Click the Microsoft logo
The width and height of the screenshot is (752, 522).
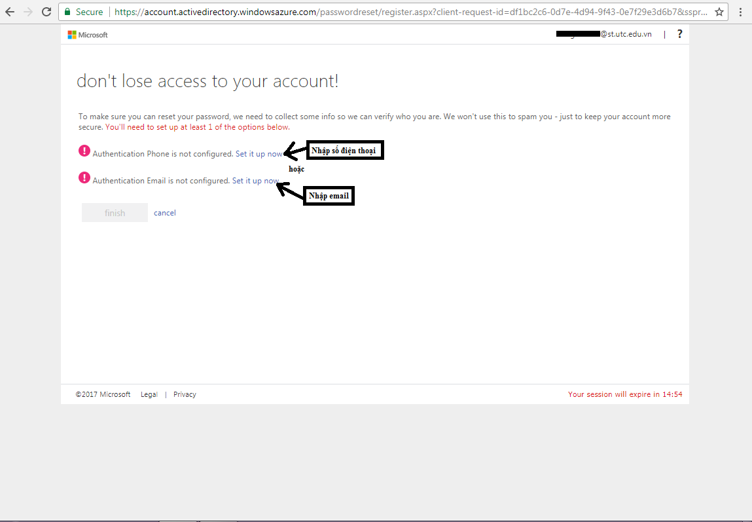pos(88,35)
